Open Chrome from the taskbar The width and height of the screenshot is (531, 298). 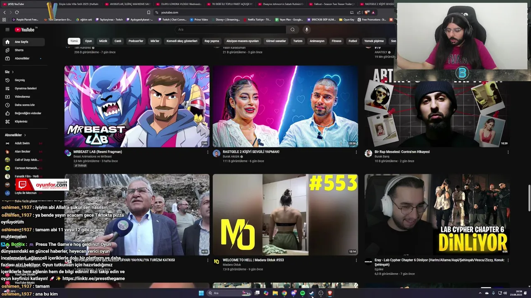coord(284,293)
